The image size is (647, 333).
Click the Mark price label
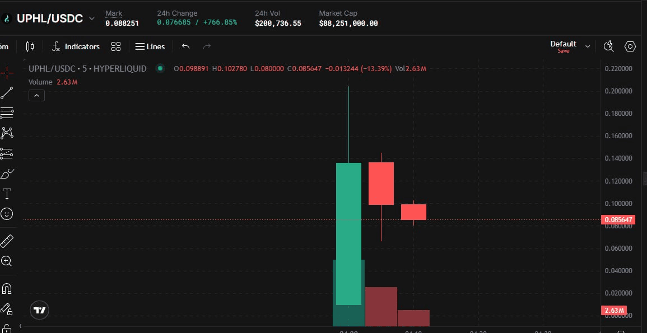114,13
